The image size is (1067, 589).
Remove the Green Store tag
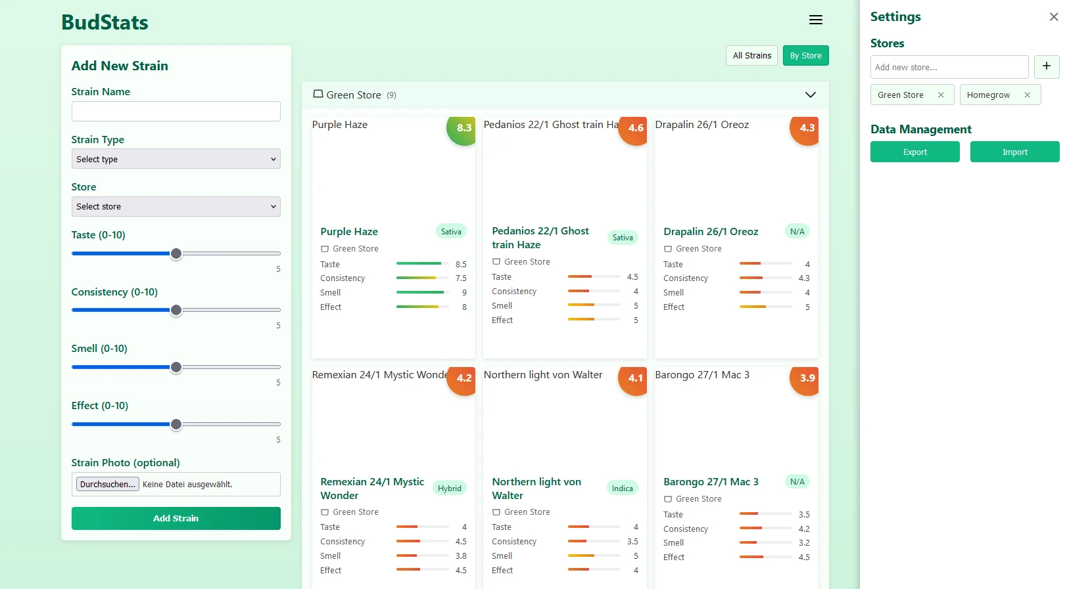pyautogui.click(x=941, y=95)
